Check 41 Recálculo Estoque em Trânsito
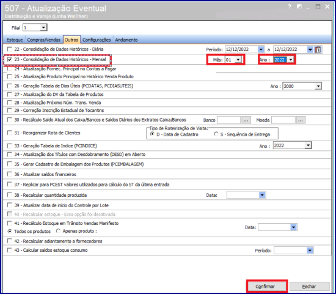Screen dimensions: 336x294 click(9, 223)
